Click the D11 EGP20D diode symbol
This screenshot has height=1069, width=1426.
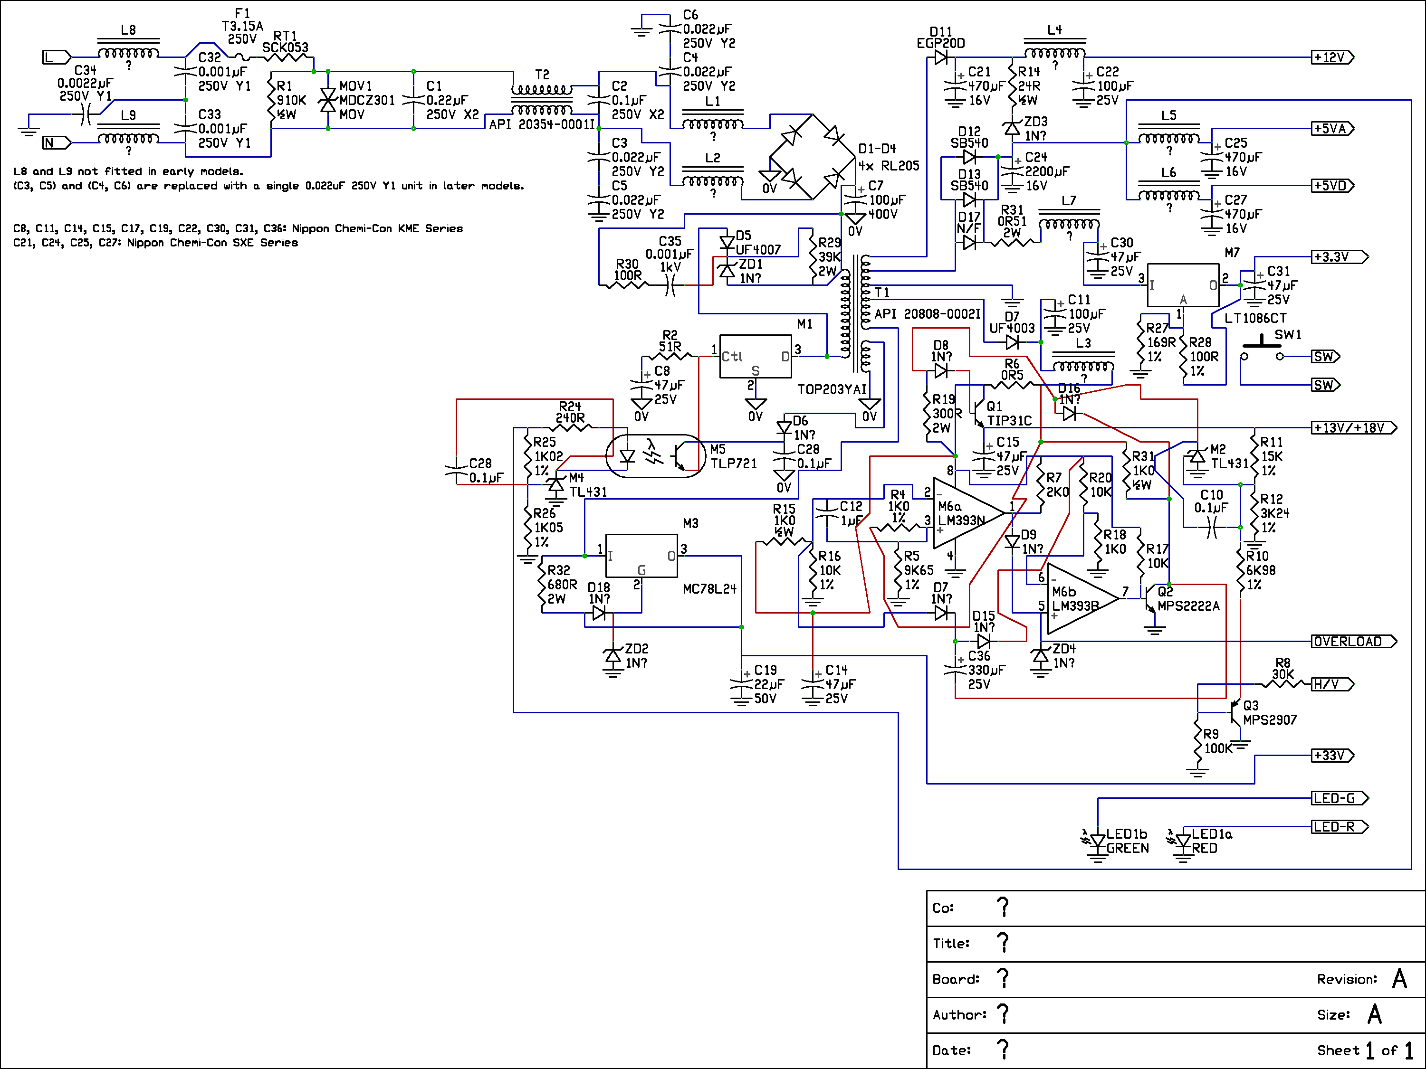click(940, 57)
